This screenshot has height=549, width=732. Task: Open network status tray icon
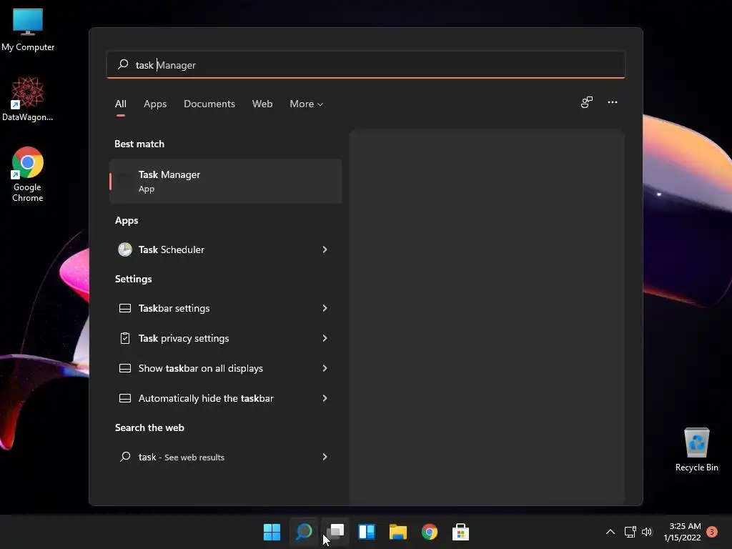(x=630, y=532)
